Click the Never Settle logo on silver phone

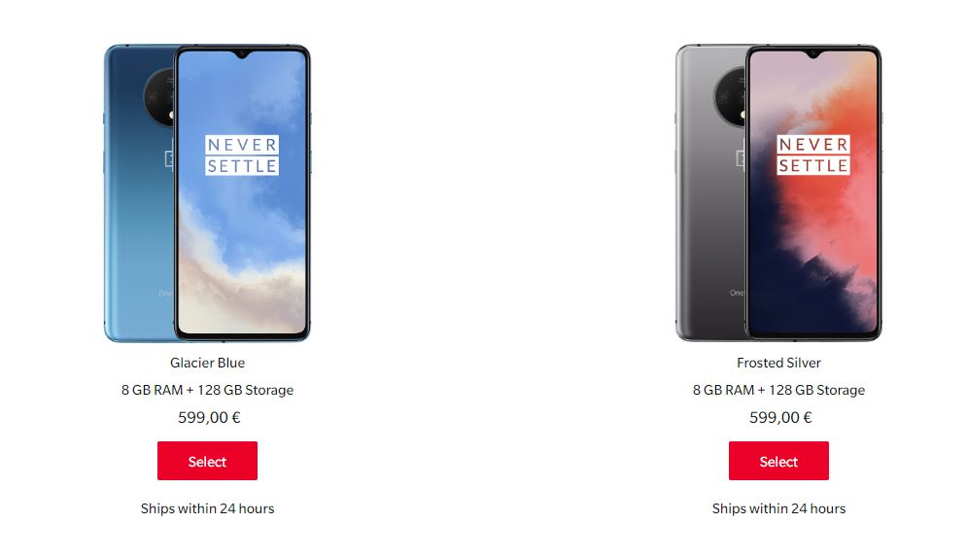(x=812, y=156)
